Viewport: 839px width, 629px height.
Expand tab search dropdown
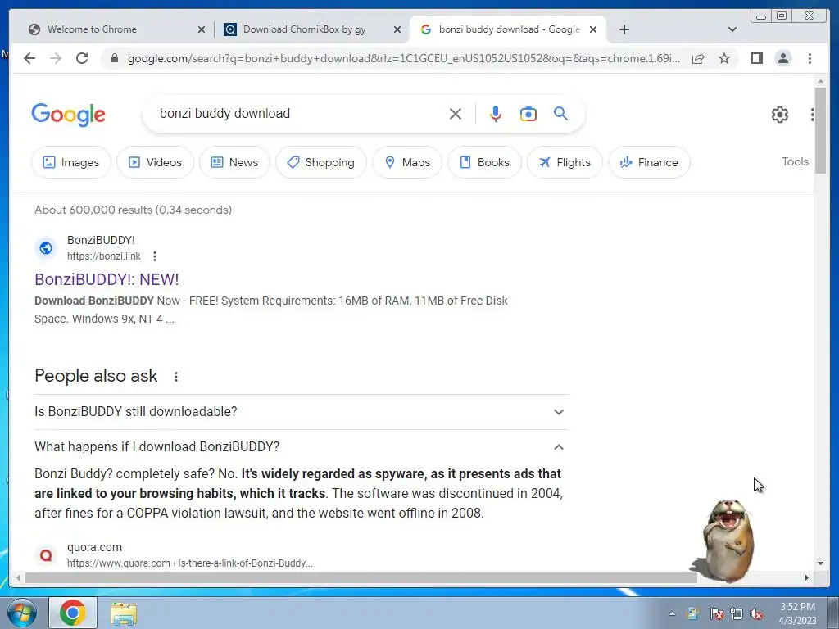pyautogui.click(x=732, y=29)
